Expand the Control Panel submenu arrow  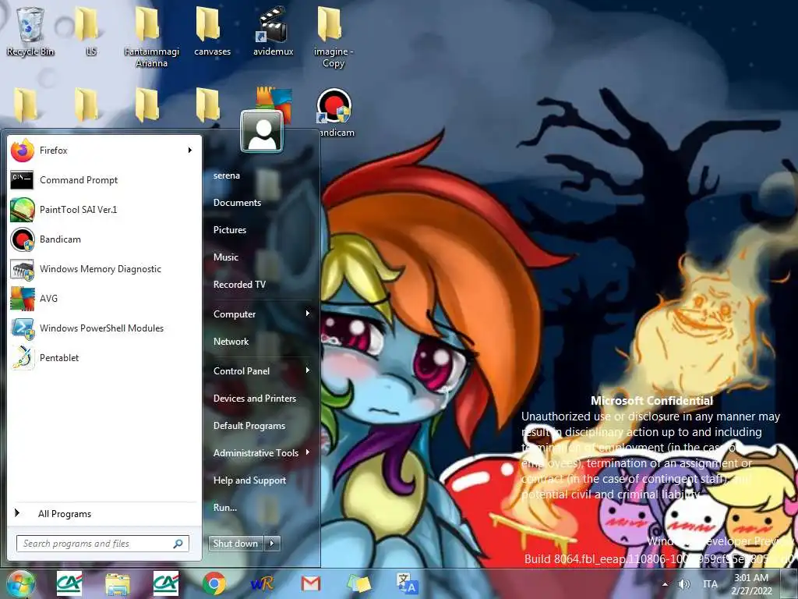(307, 370)
